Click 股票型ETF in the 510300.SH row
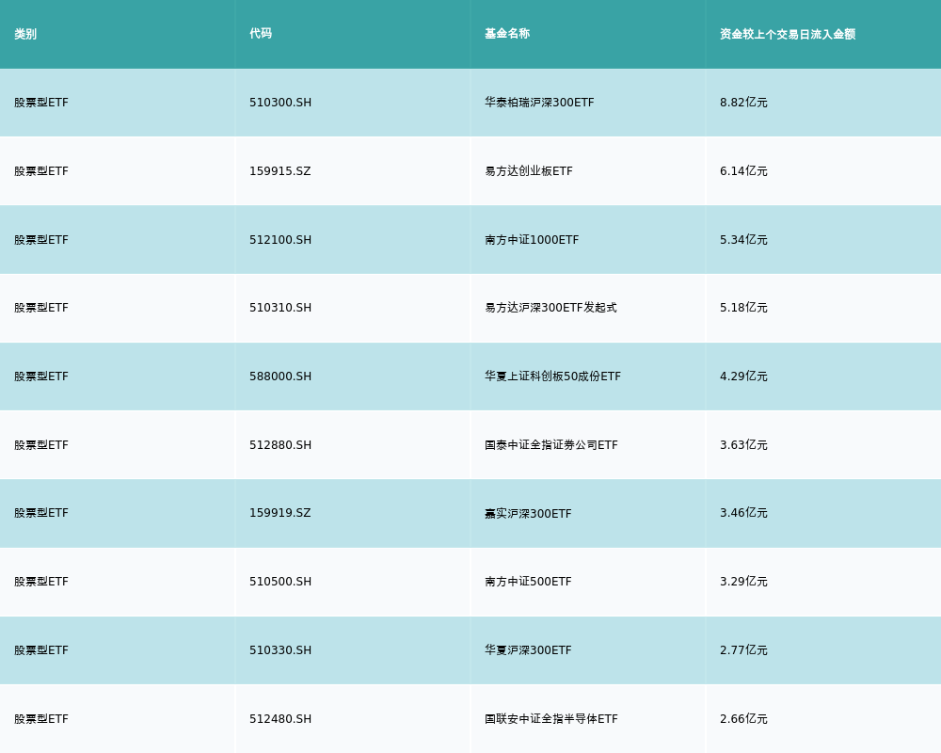 (x=41, y=103)
